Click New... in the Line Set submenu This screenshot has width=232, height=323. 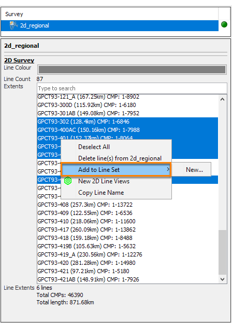pyautogui.click(x=194, y=169)
